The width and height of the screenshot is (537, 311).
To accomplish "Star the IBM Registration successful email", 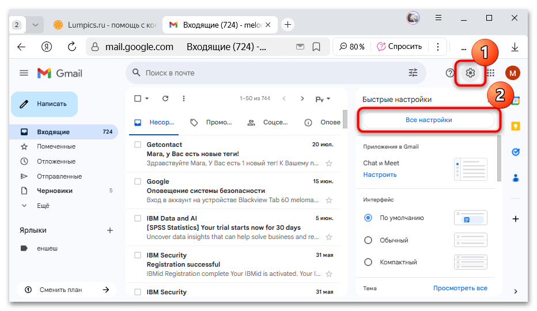I will pyautogui.click(x=329, y=274).
